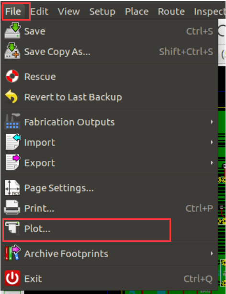Image resolution: width=226 pixels, height=294 pixels.
Task: Expand the Archive Footprints submenu arrow
Action: [212, 253]
